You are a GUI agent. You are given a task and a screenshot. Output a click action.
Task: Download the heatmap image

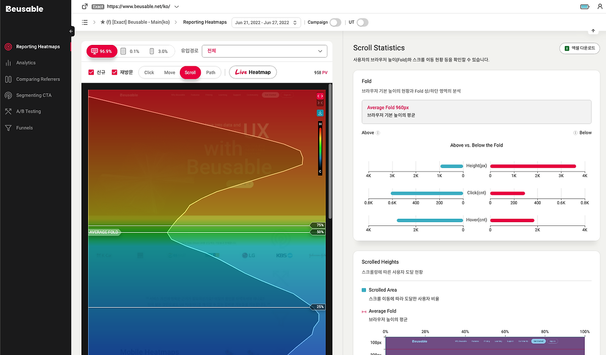tap(321, 113)
